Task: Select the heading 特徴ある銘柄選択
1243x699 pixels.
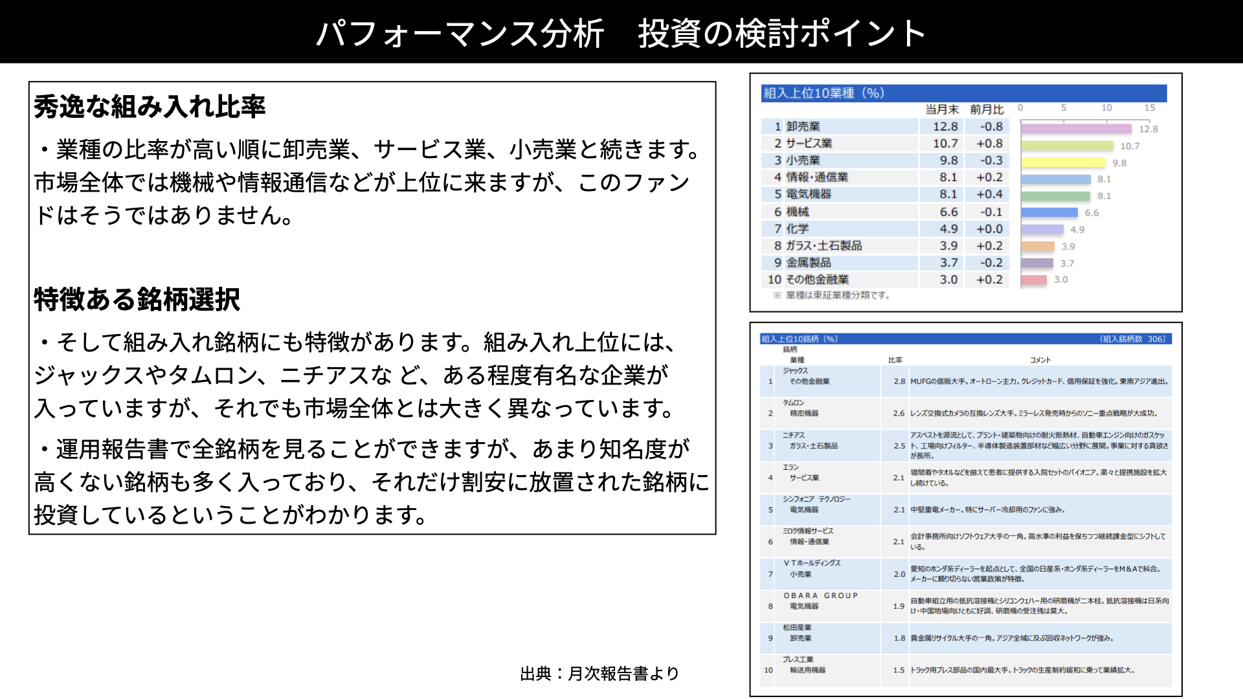Action: pos(137,300)
